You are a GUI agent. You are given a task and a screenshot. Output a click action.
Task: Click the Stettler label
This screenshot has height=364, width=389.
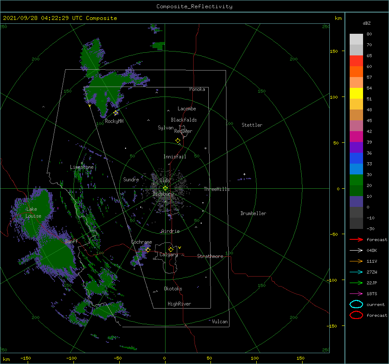coord(252,125)
